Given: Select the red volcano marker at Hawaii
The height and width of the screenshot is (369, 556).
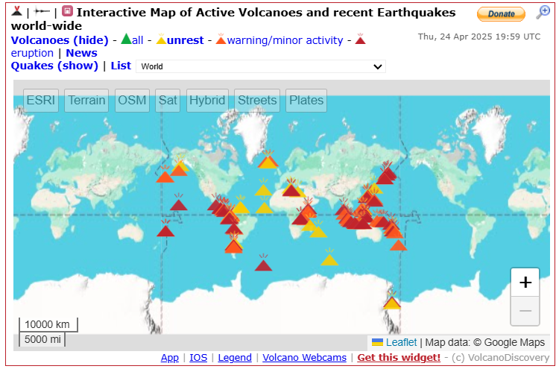Looking at the screenshot, I should tap(178, 203).
